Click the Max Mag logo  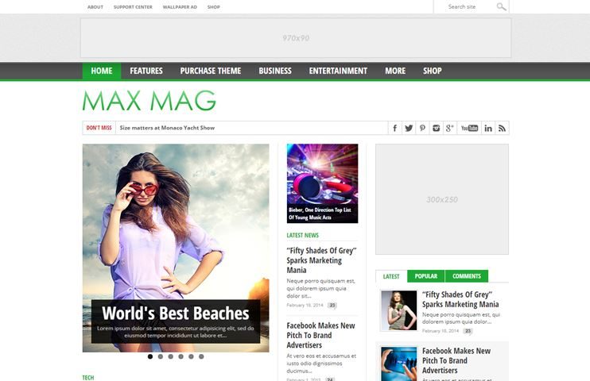tap(149, 101)
